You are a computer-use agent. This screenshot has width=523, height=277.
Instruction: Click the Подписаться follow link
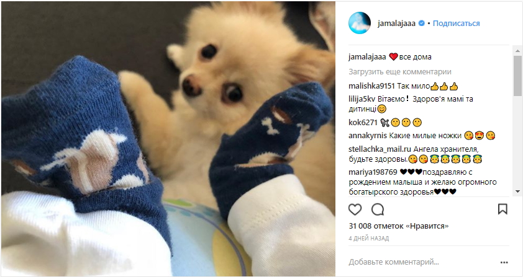457,24
